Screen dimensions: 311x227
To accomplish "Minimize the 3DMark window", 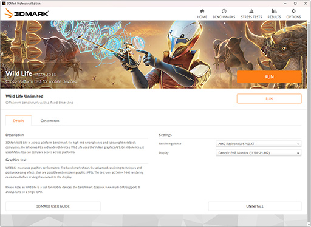I will point(285,4).
